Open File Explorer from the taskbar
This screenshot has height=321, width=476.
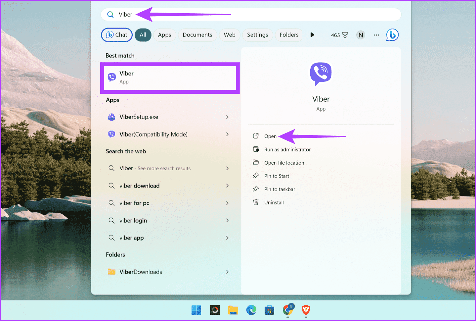tap(233, 310)
